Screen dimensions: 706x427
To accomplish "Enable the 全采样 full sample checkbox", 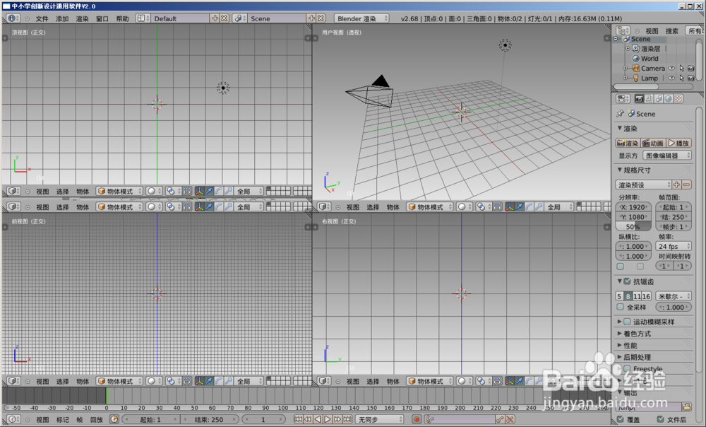I will (621, 307).
